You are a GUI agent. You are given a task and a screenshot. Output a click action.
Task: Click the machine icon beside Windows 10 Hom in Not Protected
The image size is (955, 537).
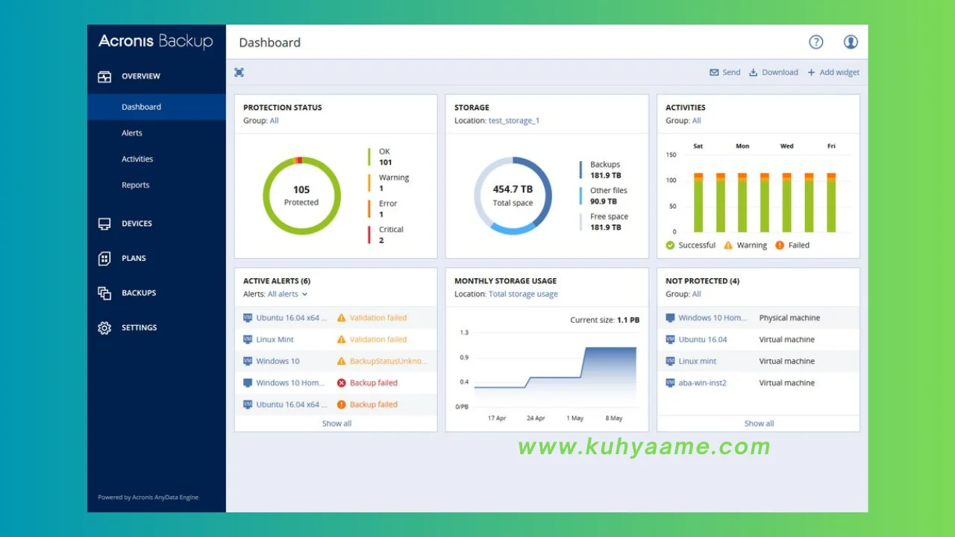(x=670, y=318)
